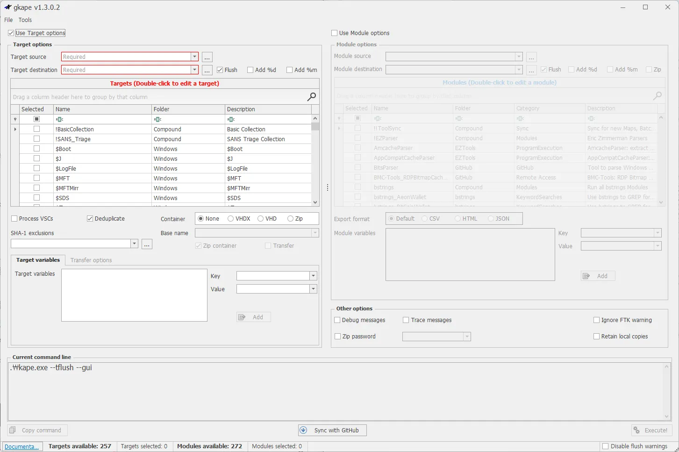Screen dimensions: 679x452
Task: Click the Folder column filter icon
Action: coord(157,119)
